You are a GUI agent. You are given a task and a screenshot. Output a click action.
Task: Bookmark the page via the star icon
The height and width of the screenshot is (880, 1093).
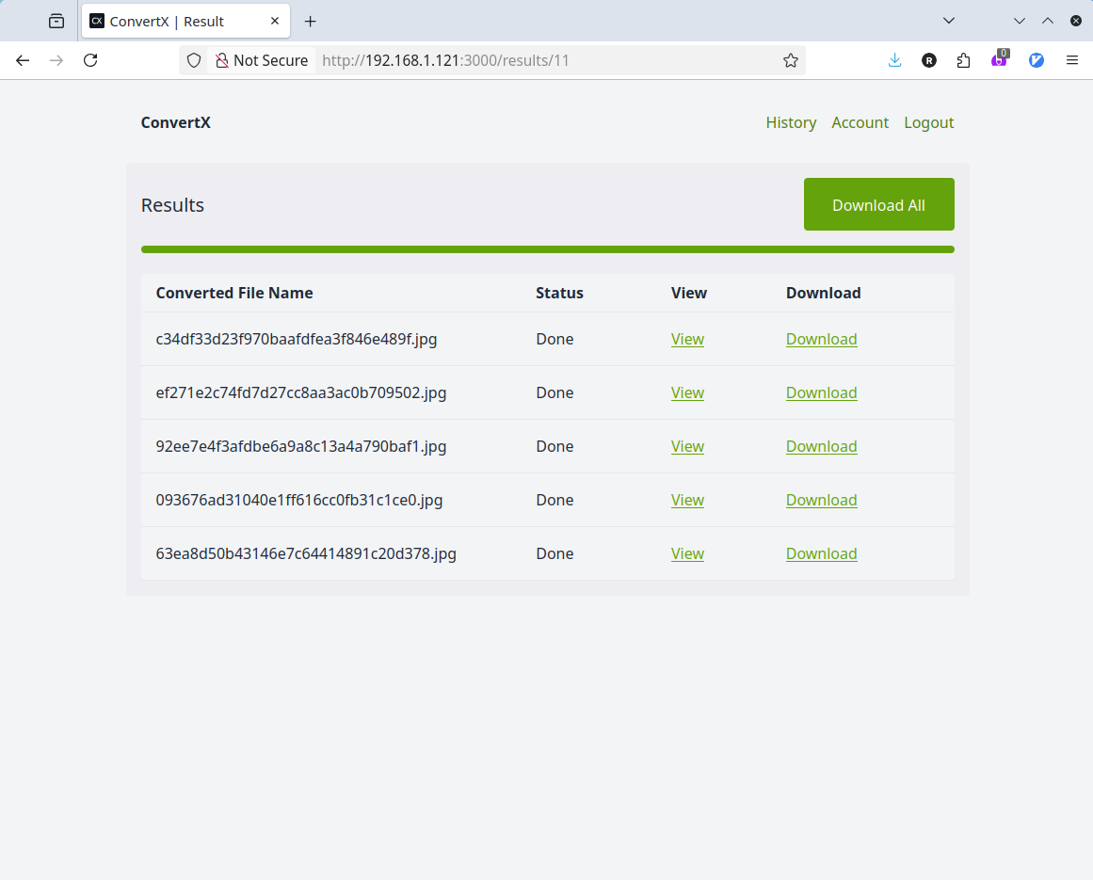click(x=790, y=59)
